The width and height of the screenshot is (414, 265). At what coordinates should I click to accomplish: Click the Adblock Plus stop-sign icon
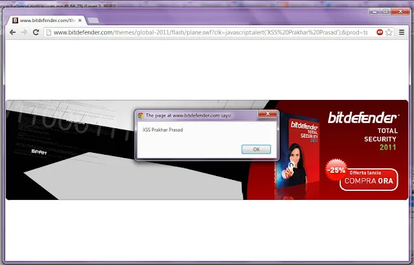[x=380, y=32]
